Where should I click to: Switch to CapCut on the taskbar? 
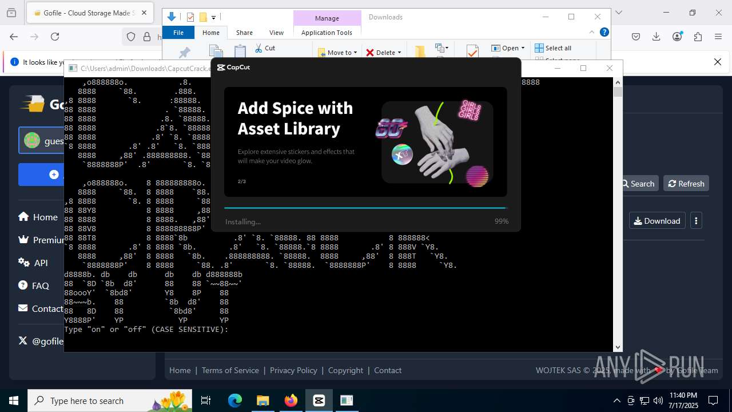319,401
